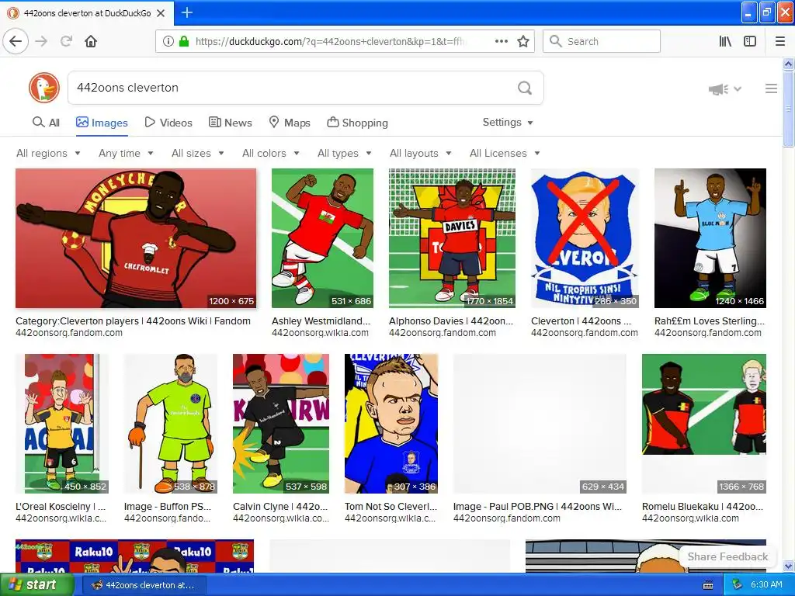Expand the Settings dropdown
Viewport: 795px width, 596px height.
(508, 122)
